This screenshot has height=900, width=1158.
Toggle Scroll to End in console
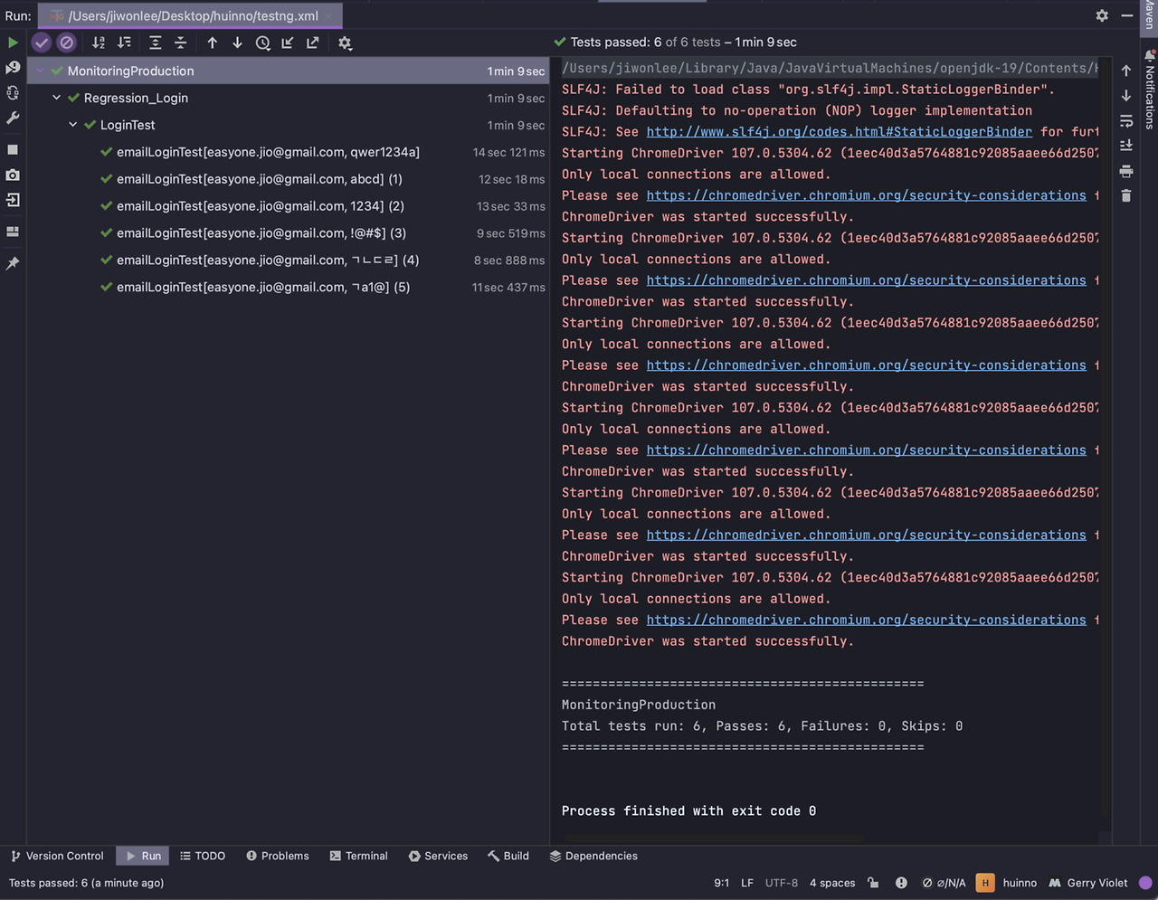(1126, 146)
